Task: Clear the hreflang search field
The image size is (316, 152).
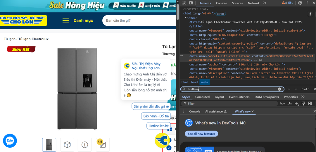Action: pos(279,89)
